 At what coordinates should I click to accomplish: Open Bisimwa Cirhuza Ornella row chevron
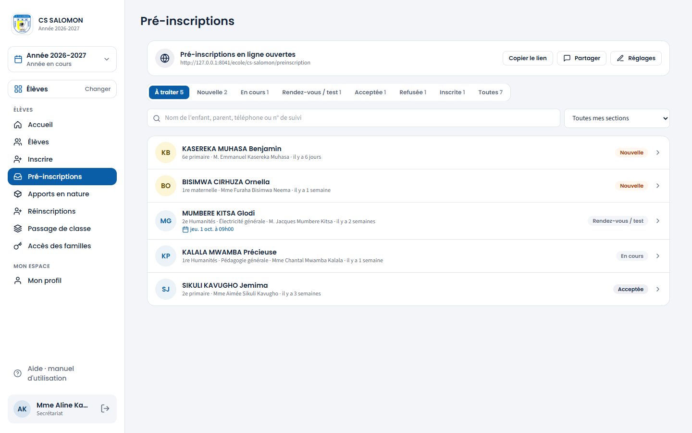(658, 186)
